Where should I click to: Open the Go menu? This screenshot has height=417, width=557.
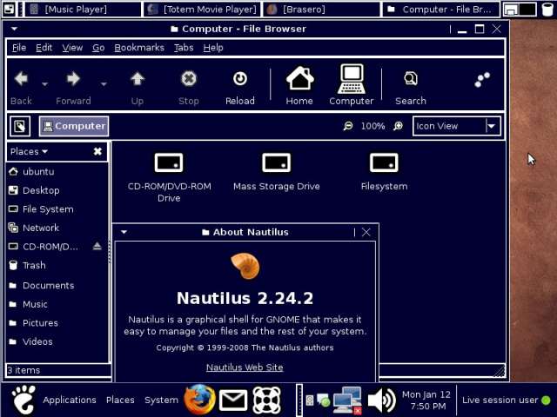pos(98,48)
